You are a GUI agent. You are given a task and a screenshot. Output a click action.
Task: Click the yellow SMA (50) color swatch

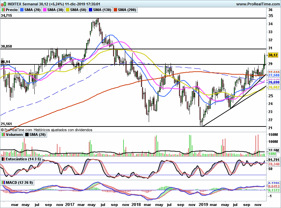tap(69, 10)
